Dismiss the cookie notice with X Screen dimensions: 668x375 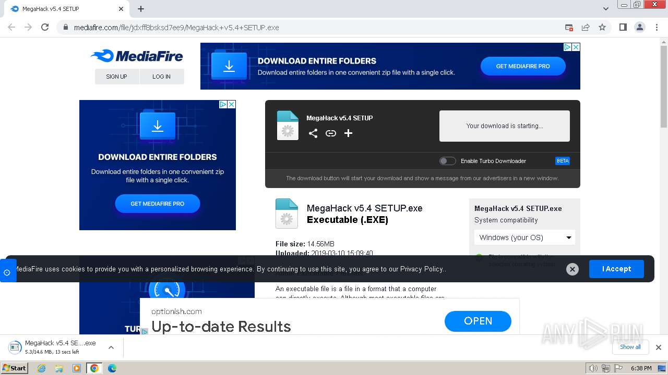pyautogui.click(x=572, y=269)
